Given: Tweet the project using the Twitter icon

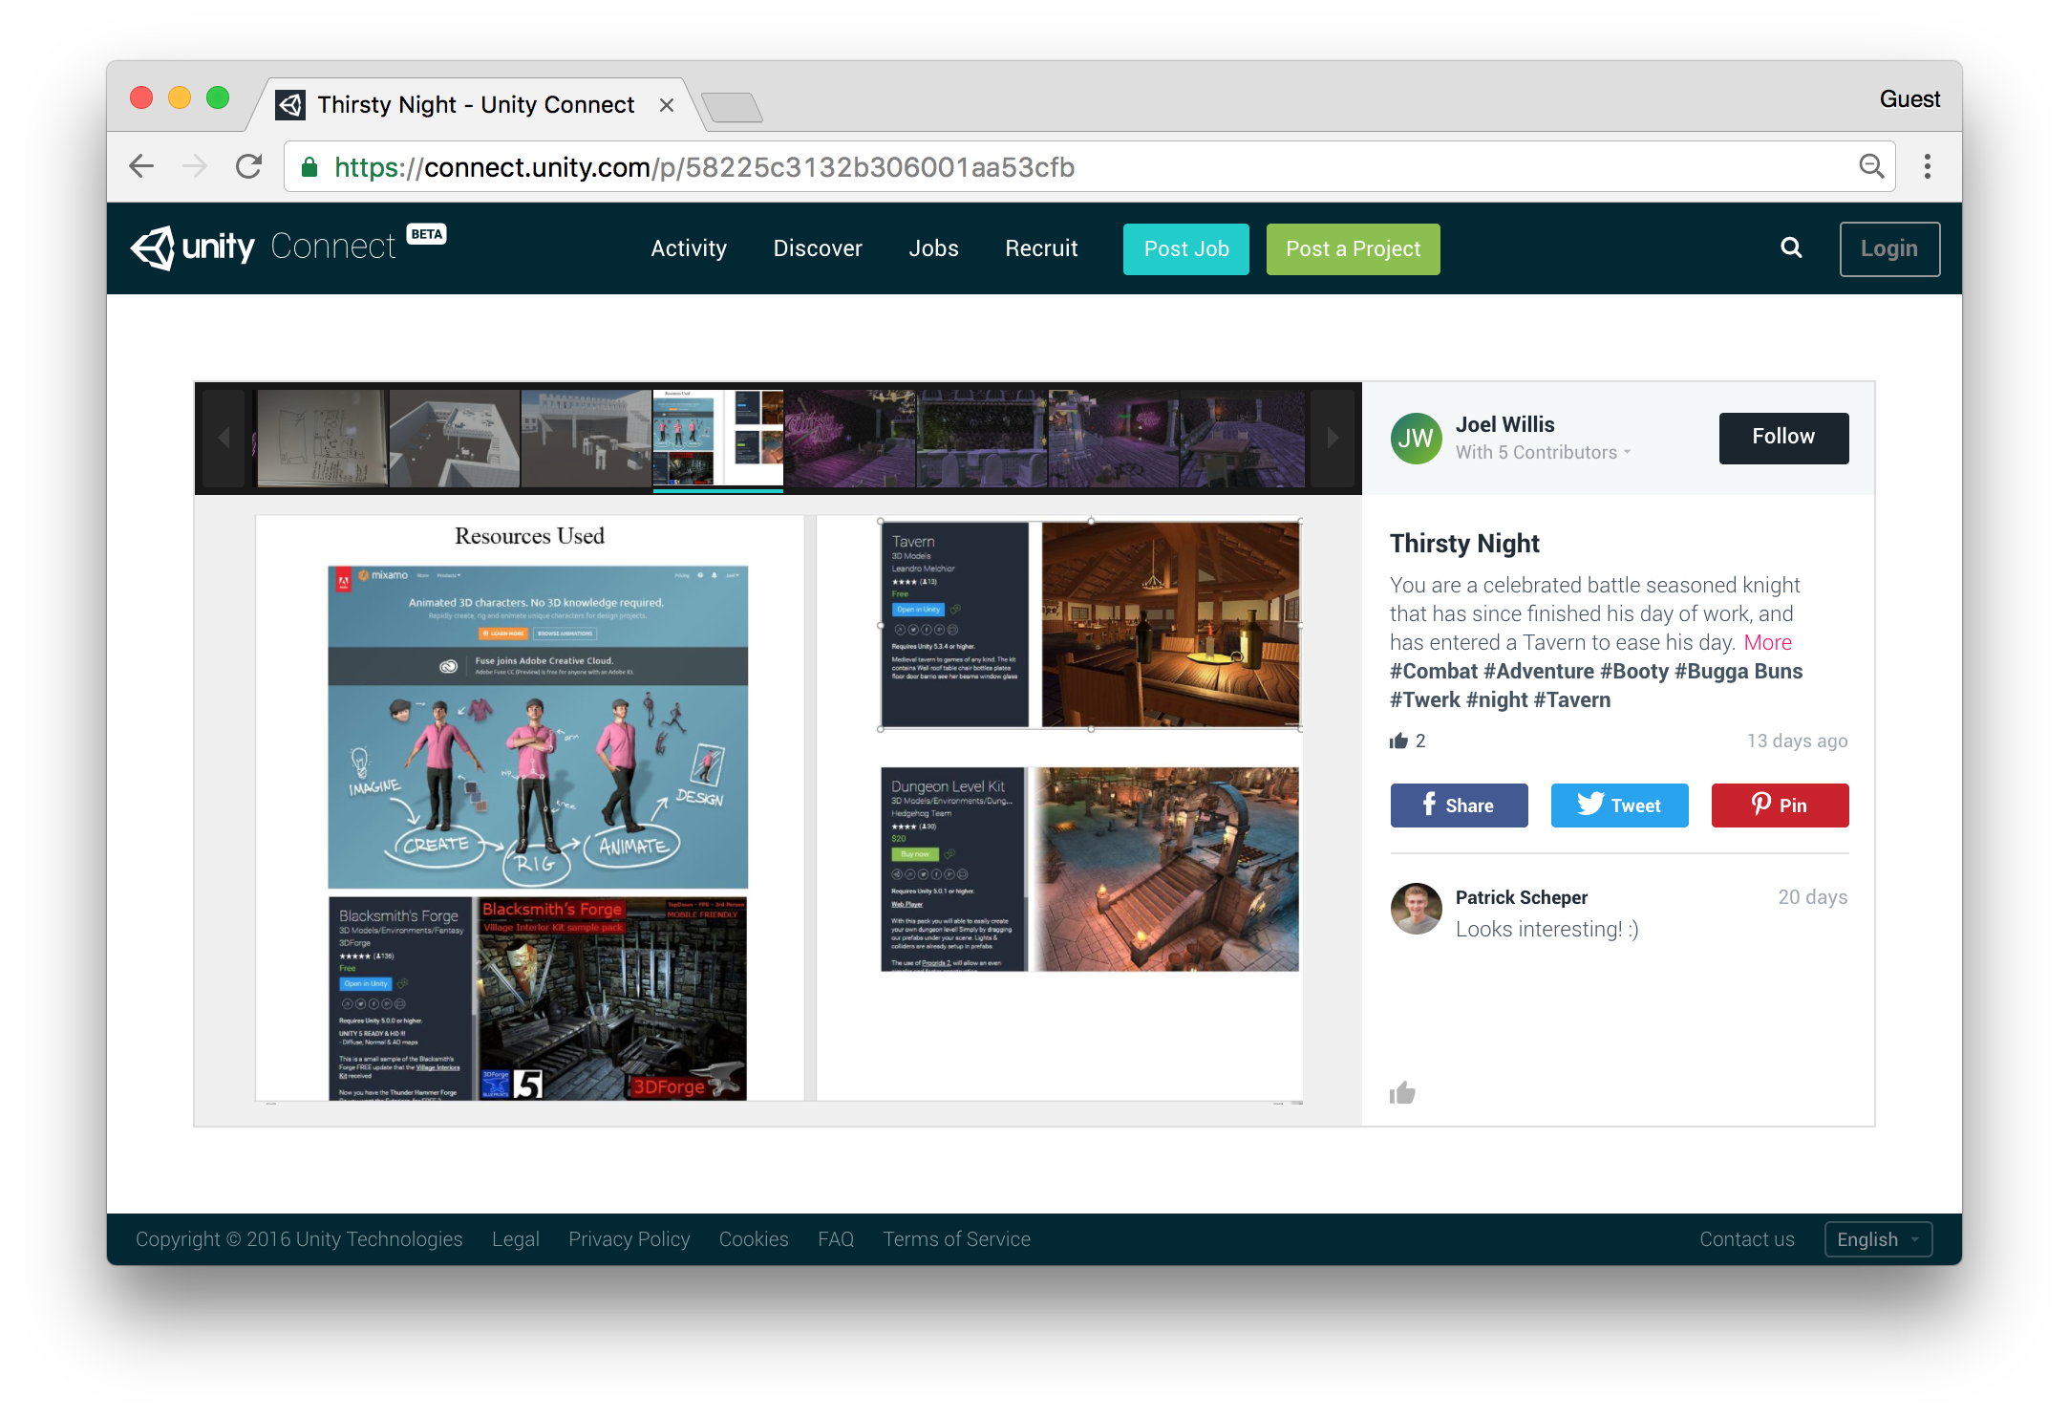Looking at the screenshot, I should [x=1619, y=805].
